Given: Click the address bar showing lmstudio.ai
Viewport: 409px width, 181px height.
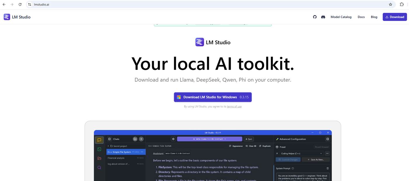Looking at the screenshot, I should (x=210, y=4).
